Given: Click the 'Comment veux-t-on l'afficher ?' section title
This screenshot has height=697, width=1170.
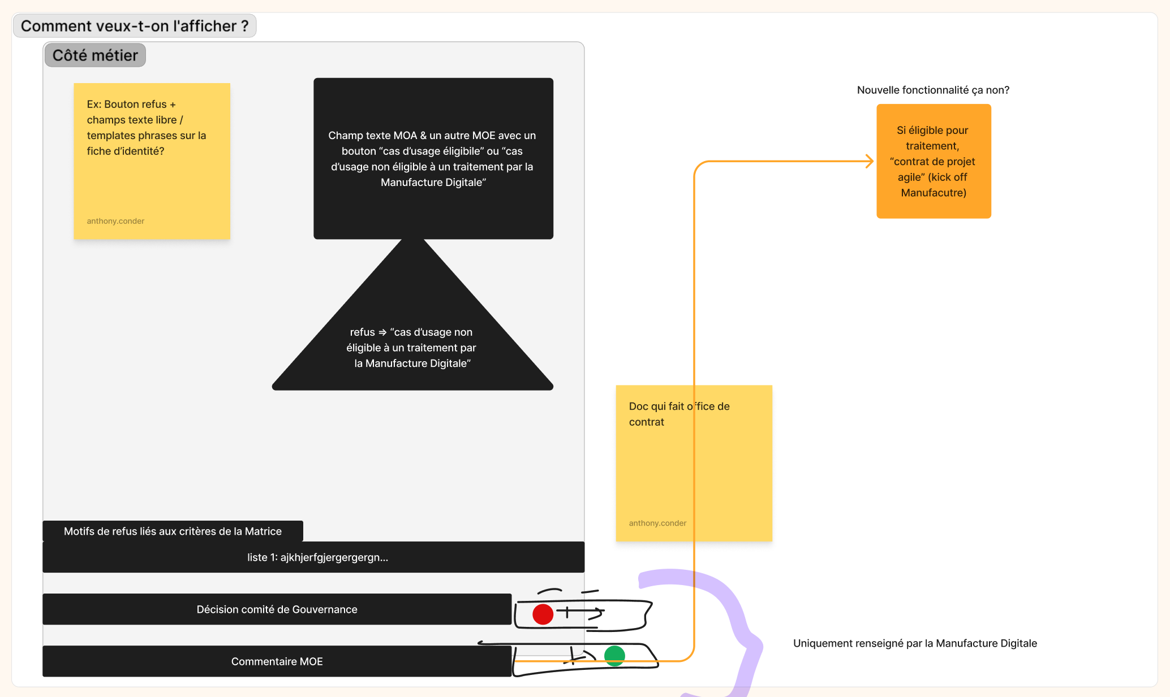Looking at the screenshot, I should tap(135, 26).
